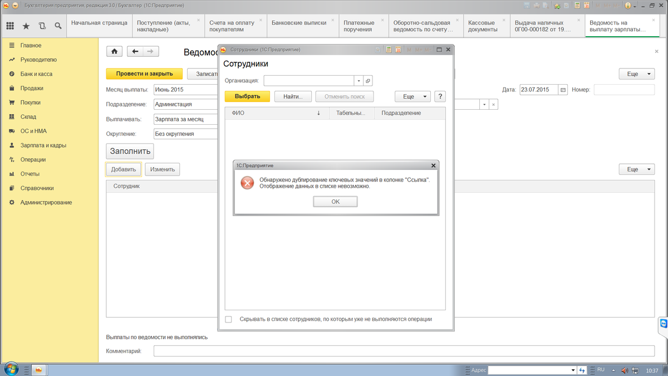Open the History icon in the main toolbar

click(42, 26)
